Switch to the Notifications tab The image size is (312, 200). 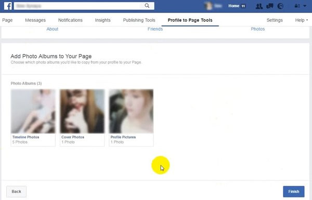tap(70, 20)
